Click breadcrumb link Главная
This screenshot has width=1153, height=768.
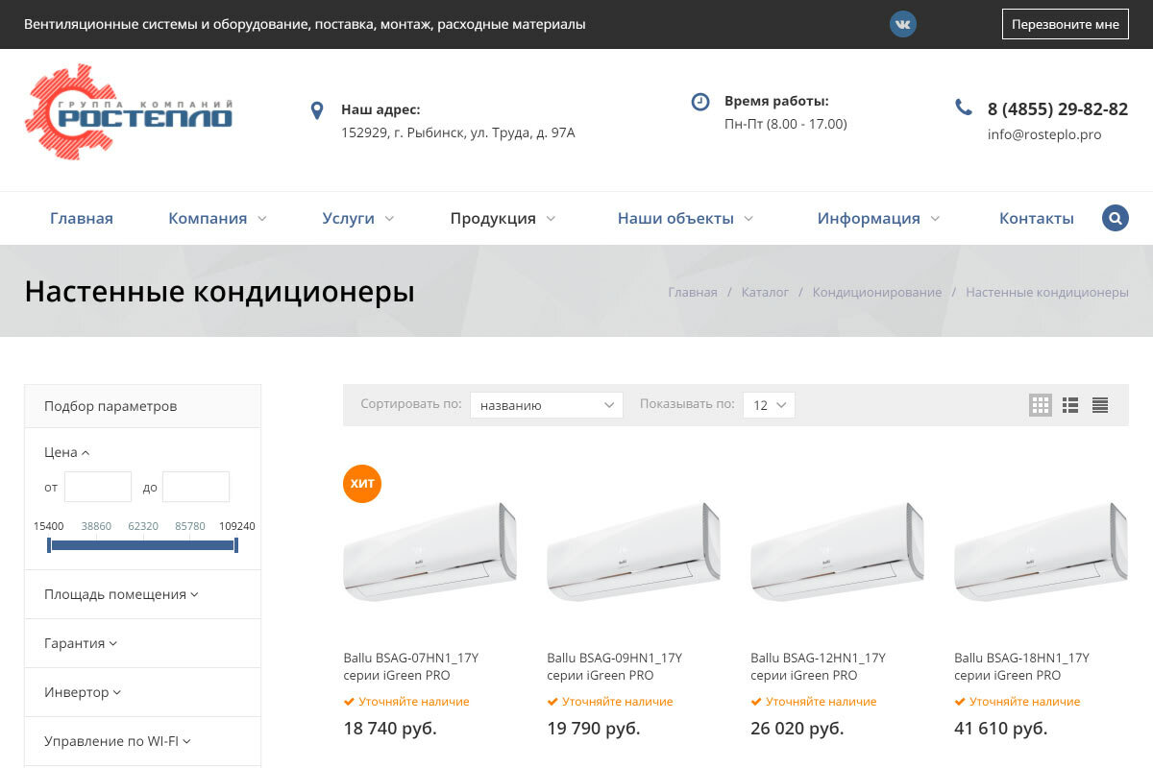point(693,292)
